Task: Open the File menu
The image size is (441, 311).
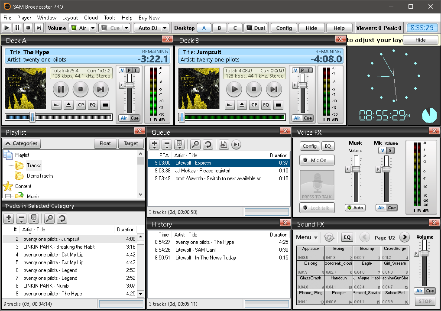Action: (7, 17)
